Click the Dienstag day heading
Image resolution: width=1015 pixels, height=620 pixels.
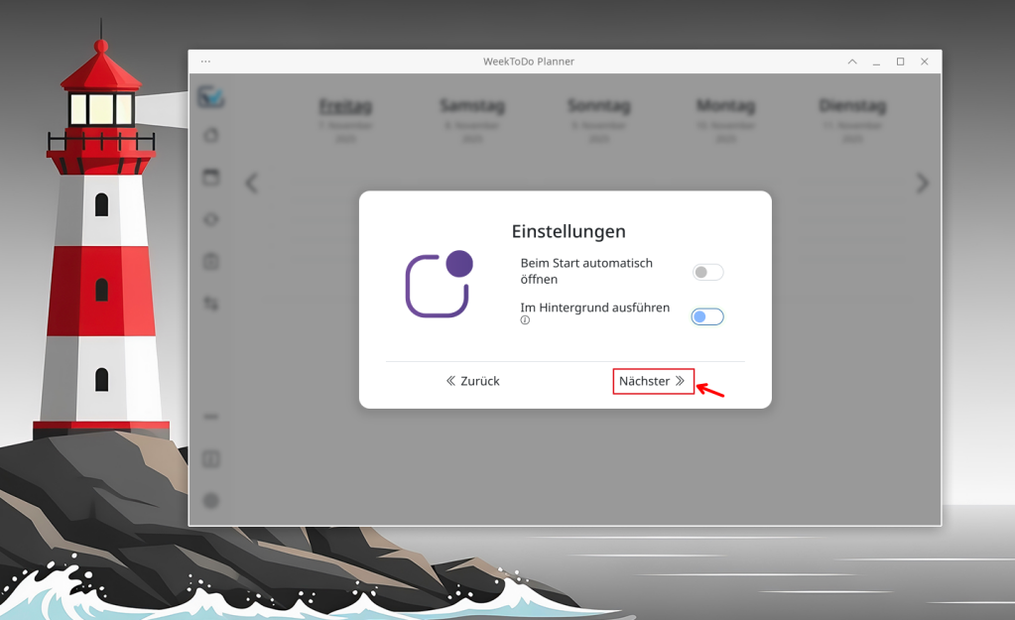852,105
